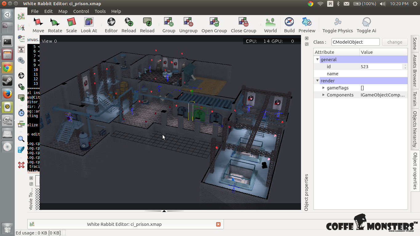The image size is (420, 236).
Task: Switch to the Terrain tab
Action: pos(415,99)
